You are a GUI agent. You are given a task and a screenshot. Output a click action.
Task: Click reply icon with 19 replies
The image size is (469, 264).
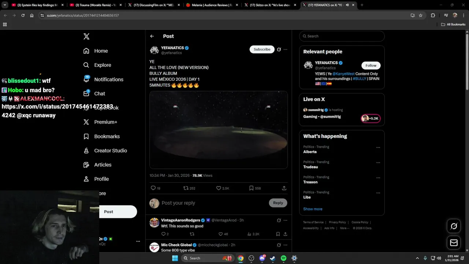156,188
